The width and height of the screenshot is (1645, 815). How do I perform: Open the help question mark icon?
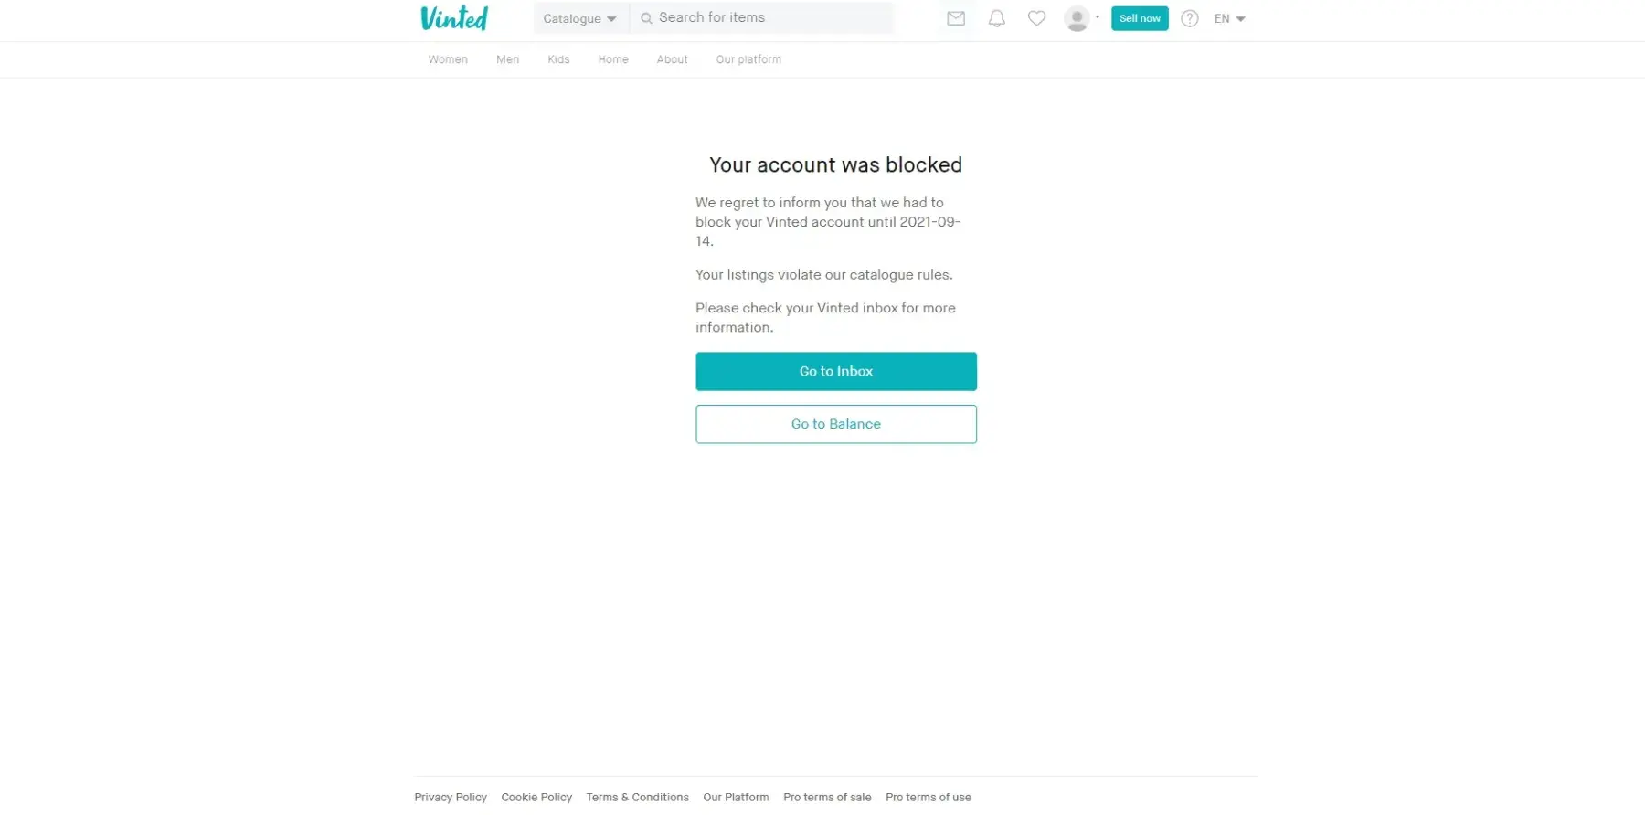1189,18
